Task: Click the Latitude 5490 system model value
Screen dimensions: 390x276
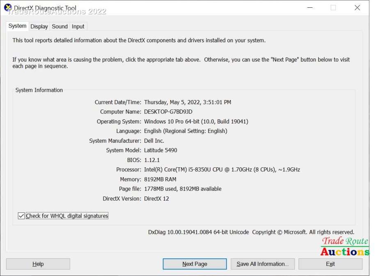Action: 161,150
